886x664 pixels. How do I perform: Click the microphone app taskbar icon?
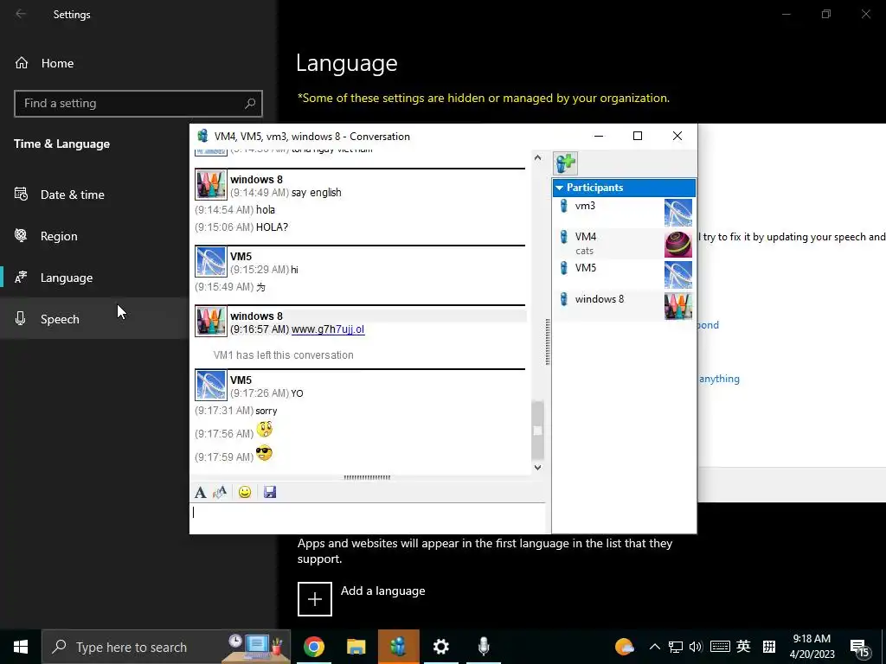[x=484, y=647]
